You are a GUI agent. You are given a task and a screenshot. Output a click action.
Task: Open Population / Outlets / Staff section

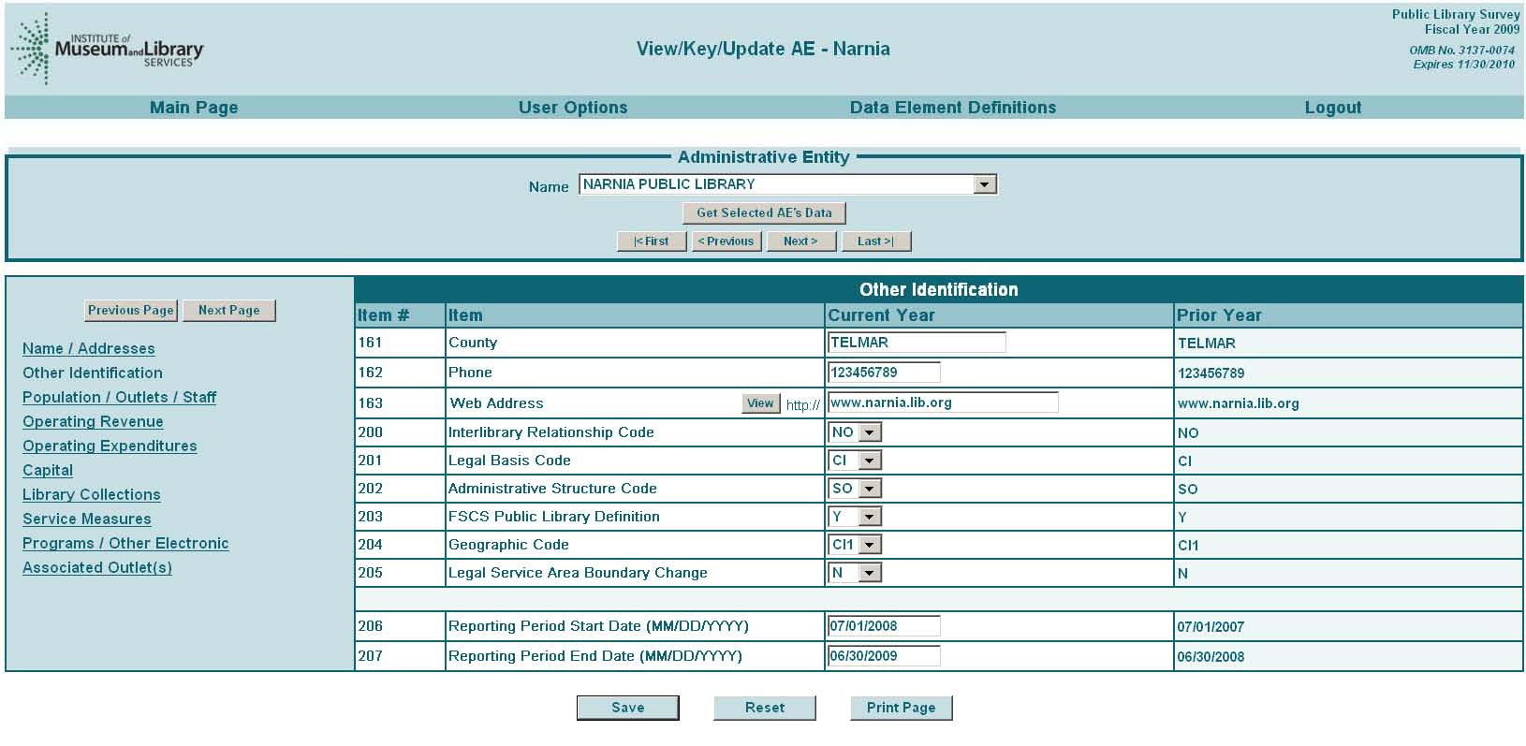click(119, 397)
